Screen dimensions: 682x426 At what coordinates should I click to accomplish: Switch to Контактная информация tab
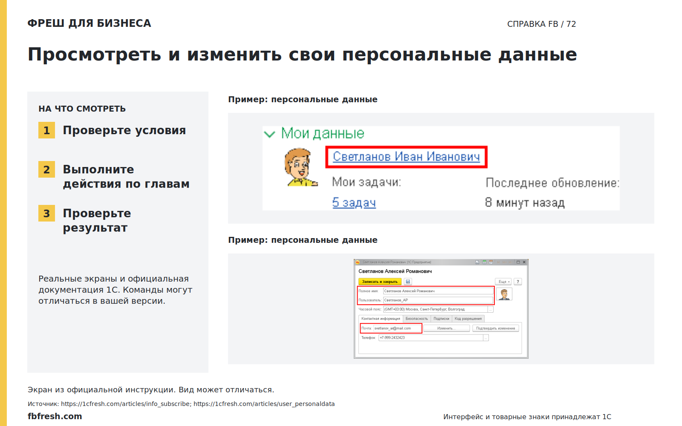pos(381,319)
